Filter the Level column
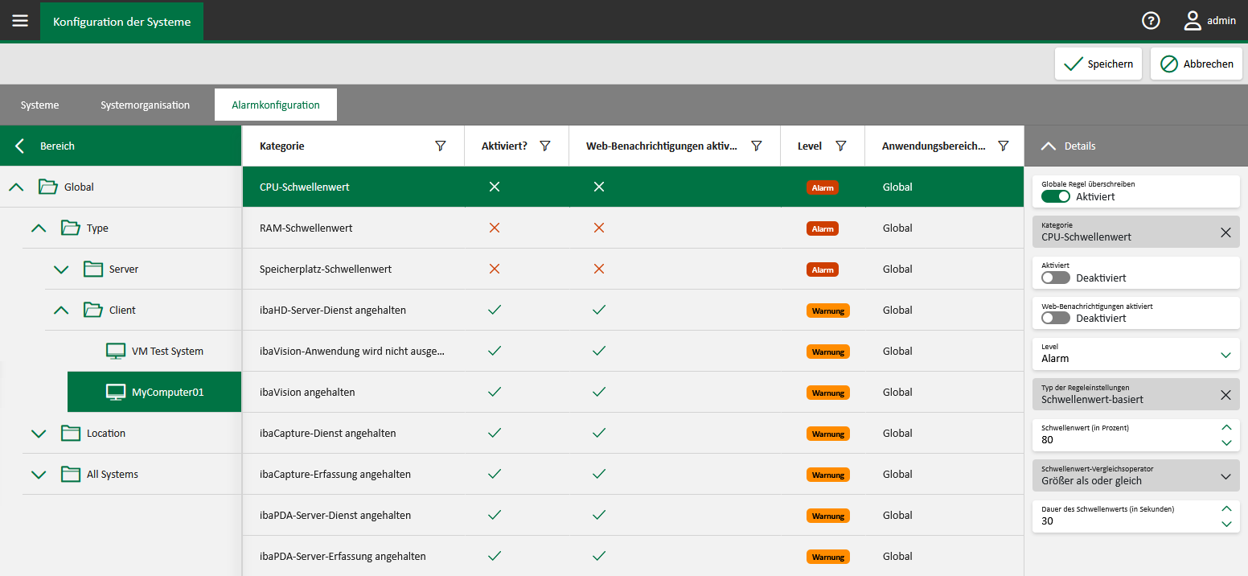 (840, 146)
